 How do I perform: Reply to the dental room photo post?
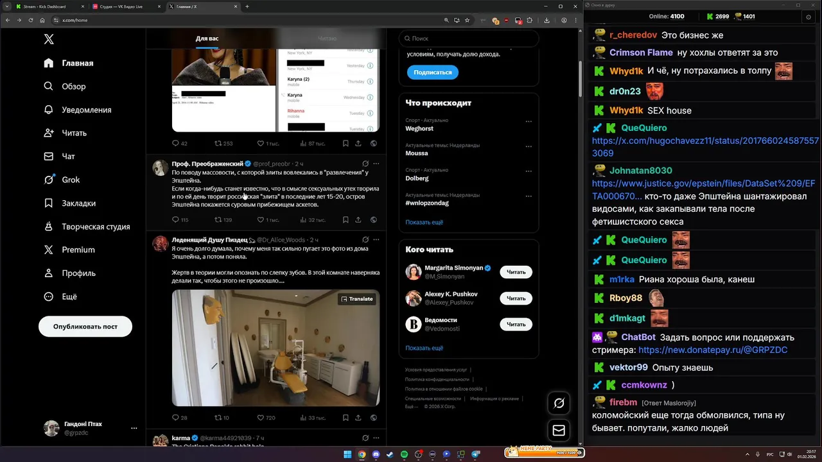[175, 418]
